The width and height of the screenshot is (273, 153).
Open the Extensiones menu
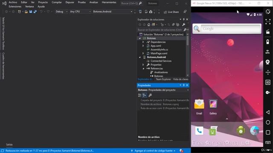(15, 7)
